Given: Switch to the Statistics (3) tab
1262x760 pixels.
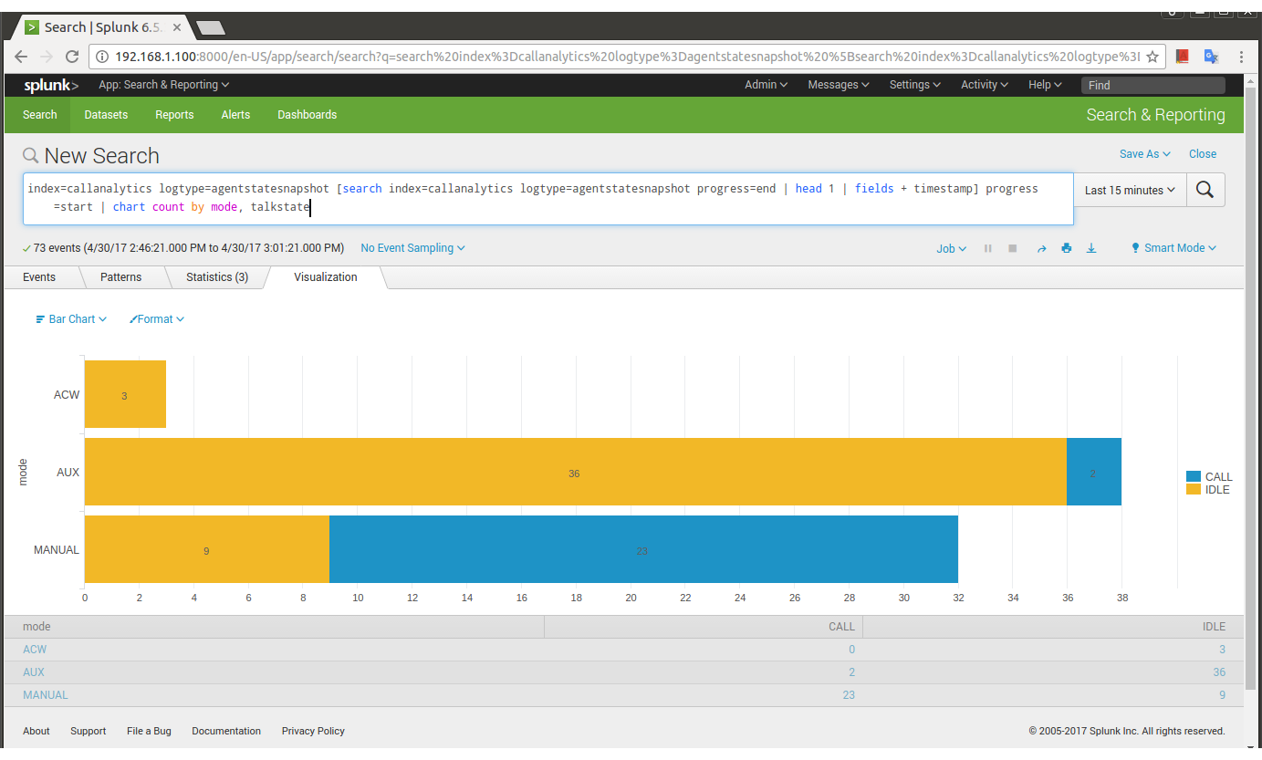Looking at the screenshot, I should tap(217, 276).
